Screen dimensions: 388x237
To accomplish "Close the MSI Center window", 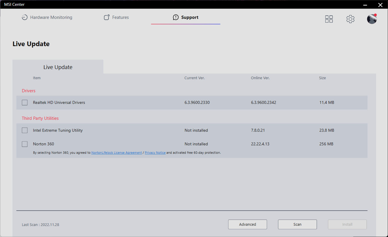I will (380, 5).
